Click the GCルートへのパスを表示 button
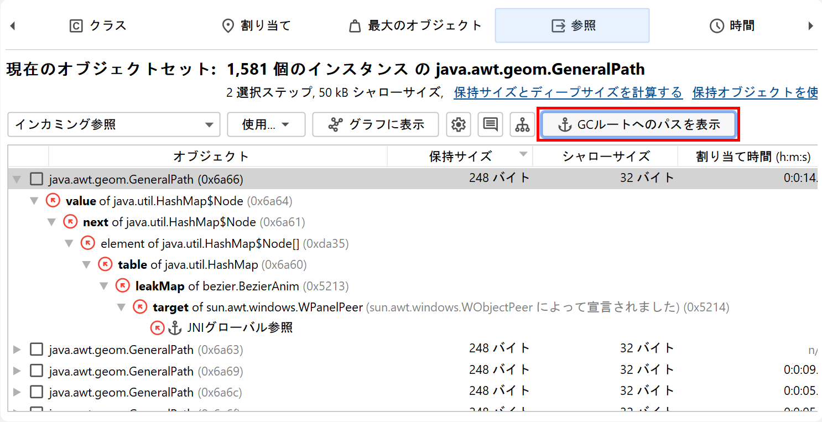 638,125
